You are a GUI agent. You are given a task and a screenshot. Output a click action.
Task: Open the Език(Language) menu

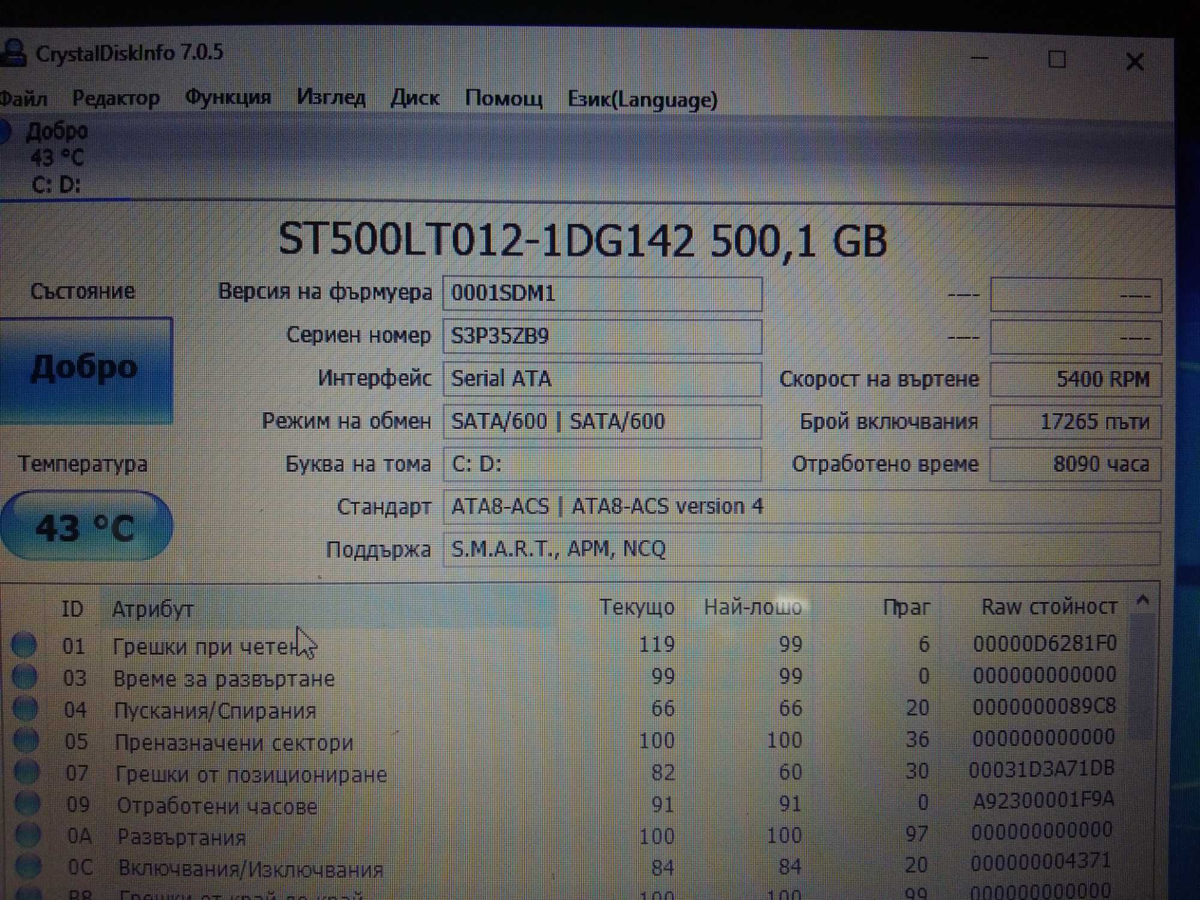(x=643, y=100)
